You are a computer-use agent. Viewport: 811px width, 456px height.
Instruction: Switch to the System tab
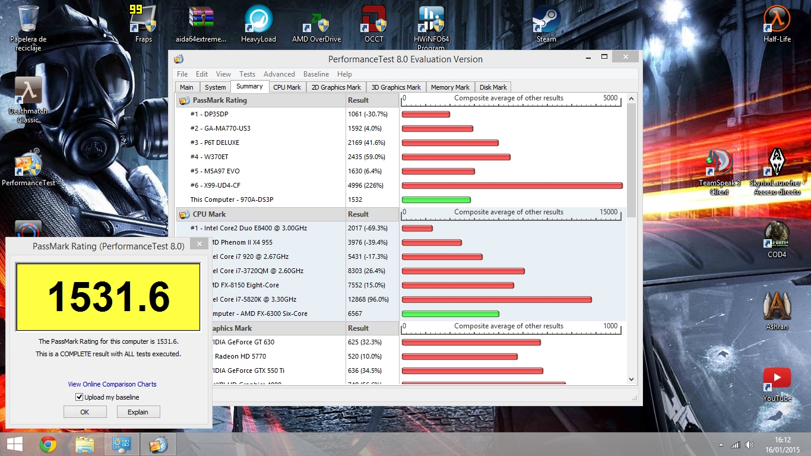click(x=215, y=87)
